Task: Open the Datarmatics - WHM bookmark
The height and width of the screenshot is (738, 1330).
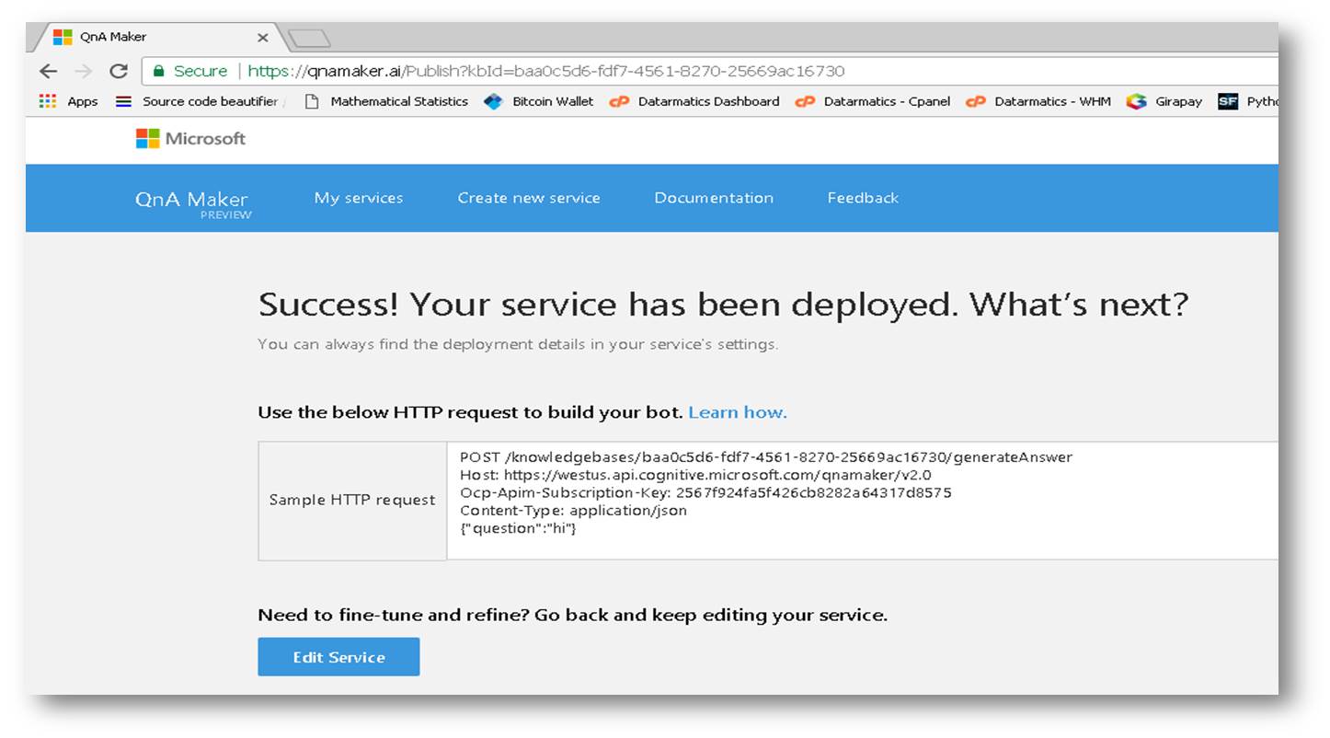Action: click(x=1038, y=101)
